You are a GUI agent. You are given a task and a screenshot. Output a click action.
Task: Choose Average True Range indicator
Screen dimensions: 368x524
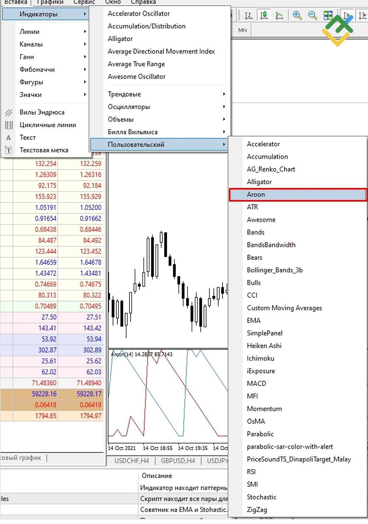[x=160, y=64]
